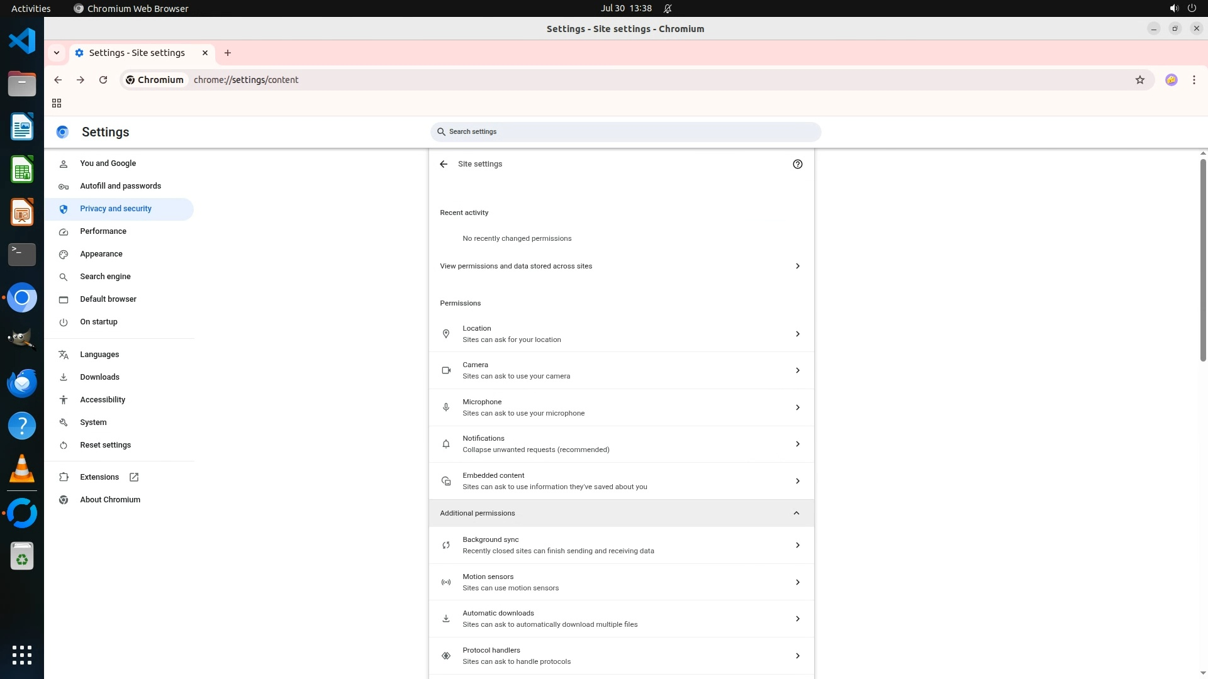Viewport: 1208px width, 679px height.
Task: Open the profile avatar icon
Action: 1171,80
